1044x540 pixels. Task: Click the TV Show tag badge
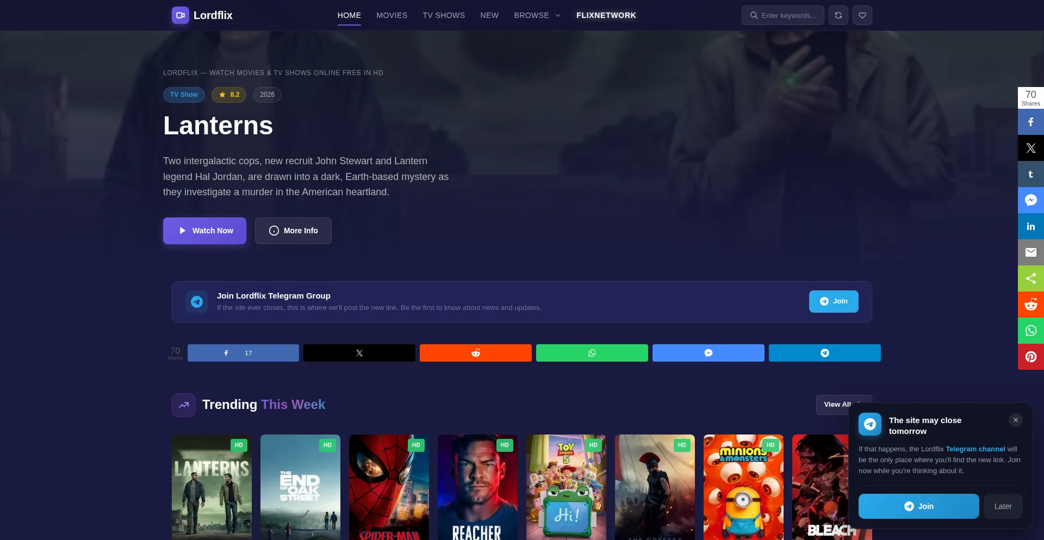[x=184, y=95]
